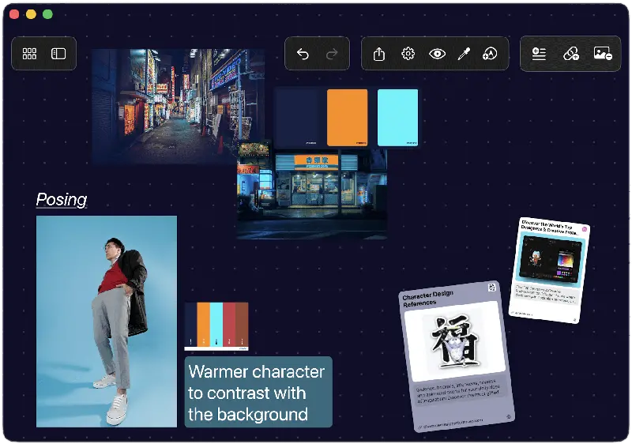Click the green fullscreen window button
Viewport: 632px width, 444px height.
pyautogui.click(x=47, y=14)
